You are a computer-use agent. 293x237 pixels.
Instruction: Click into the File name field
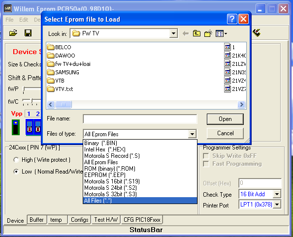140,119
